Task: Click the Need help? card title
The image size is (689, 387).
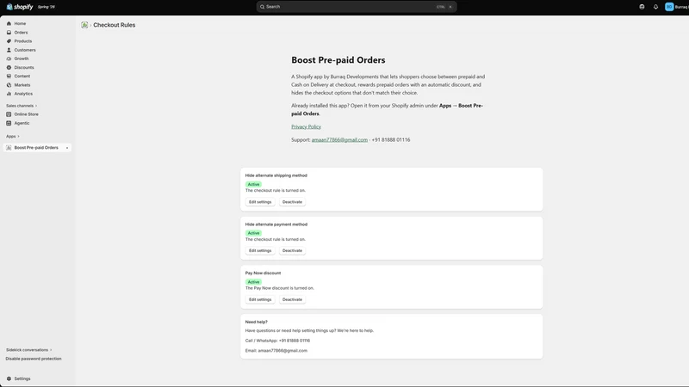Action: pyautogui.click(x=256, y=322)
